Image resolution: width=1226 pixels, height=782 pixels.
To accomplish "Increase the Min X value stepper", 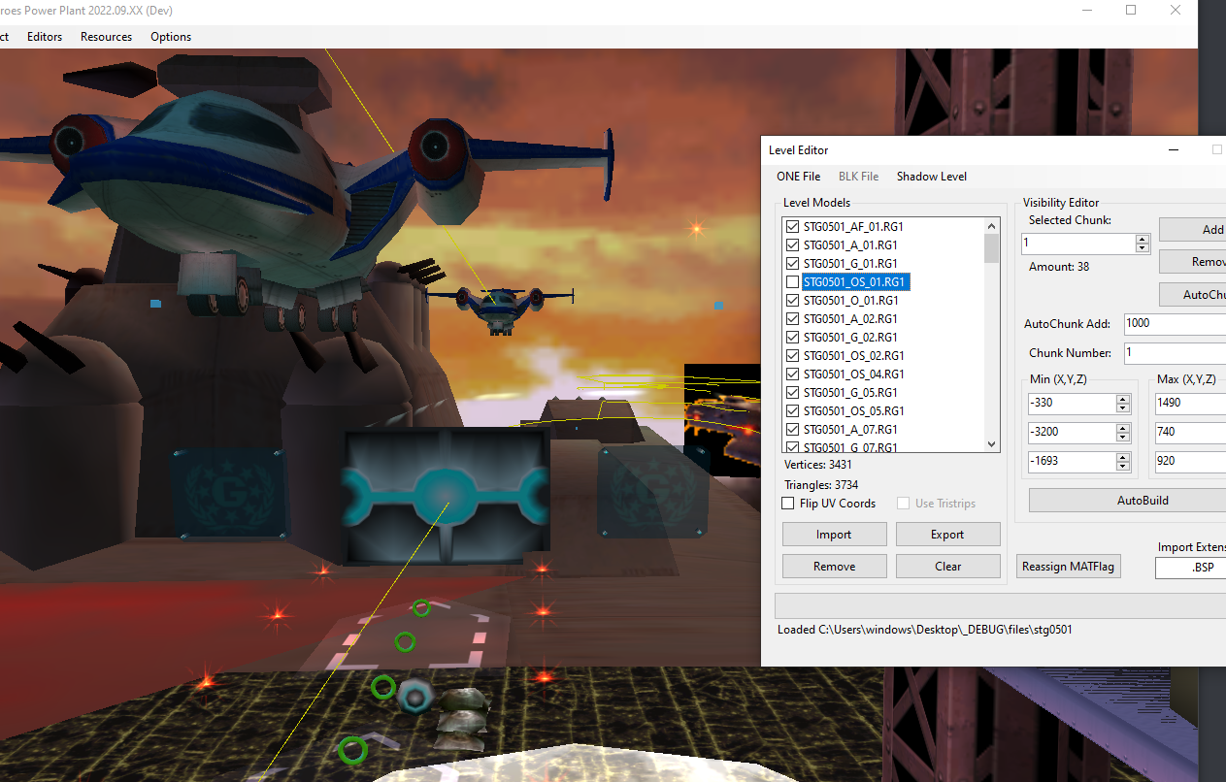I will [x=1122, y=398].
